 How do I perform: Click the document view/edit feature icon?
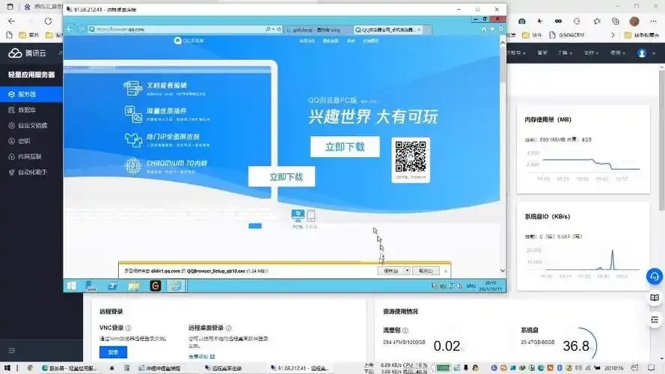pos(132,88)
